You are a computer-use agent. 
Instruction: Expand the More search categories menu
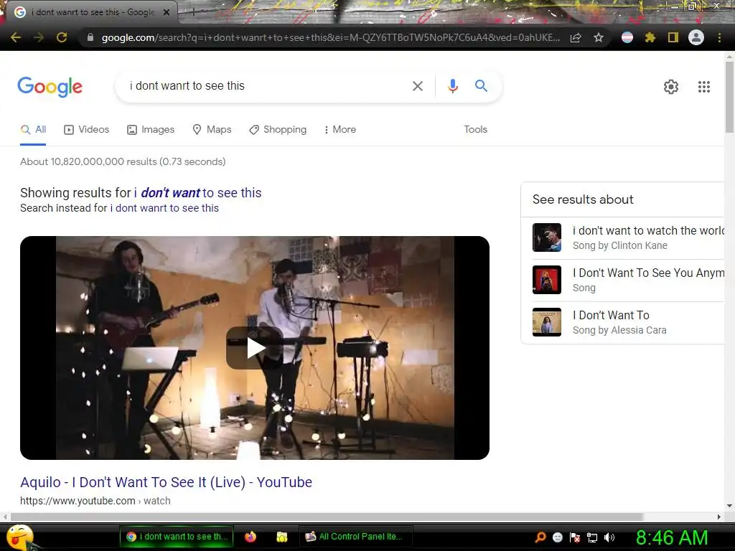click(x=340, y=130)
